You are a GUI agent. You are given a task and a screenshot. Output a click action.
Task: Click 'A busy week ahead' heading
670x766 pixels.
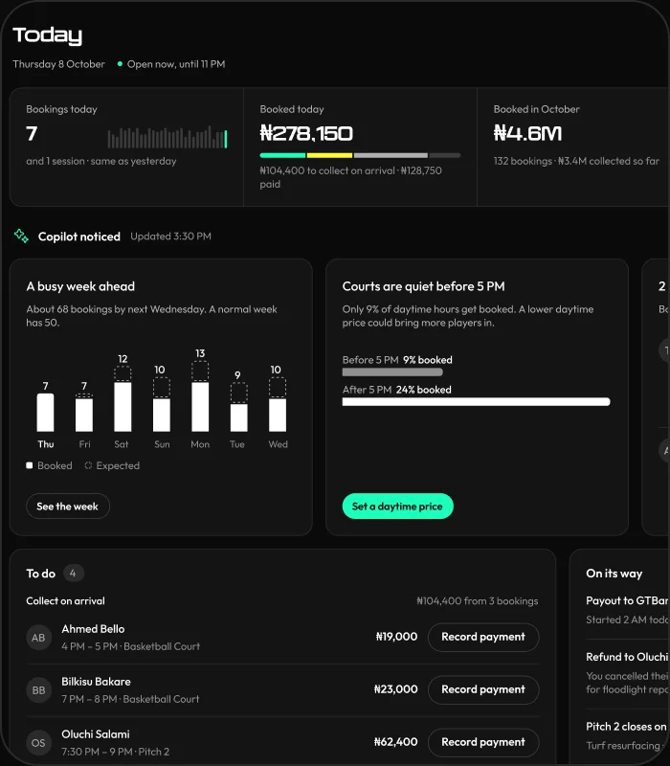click(80, 286)
